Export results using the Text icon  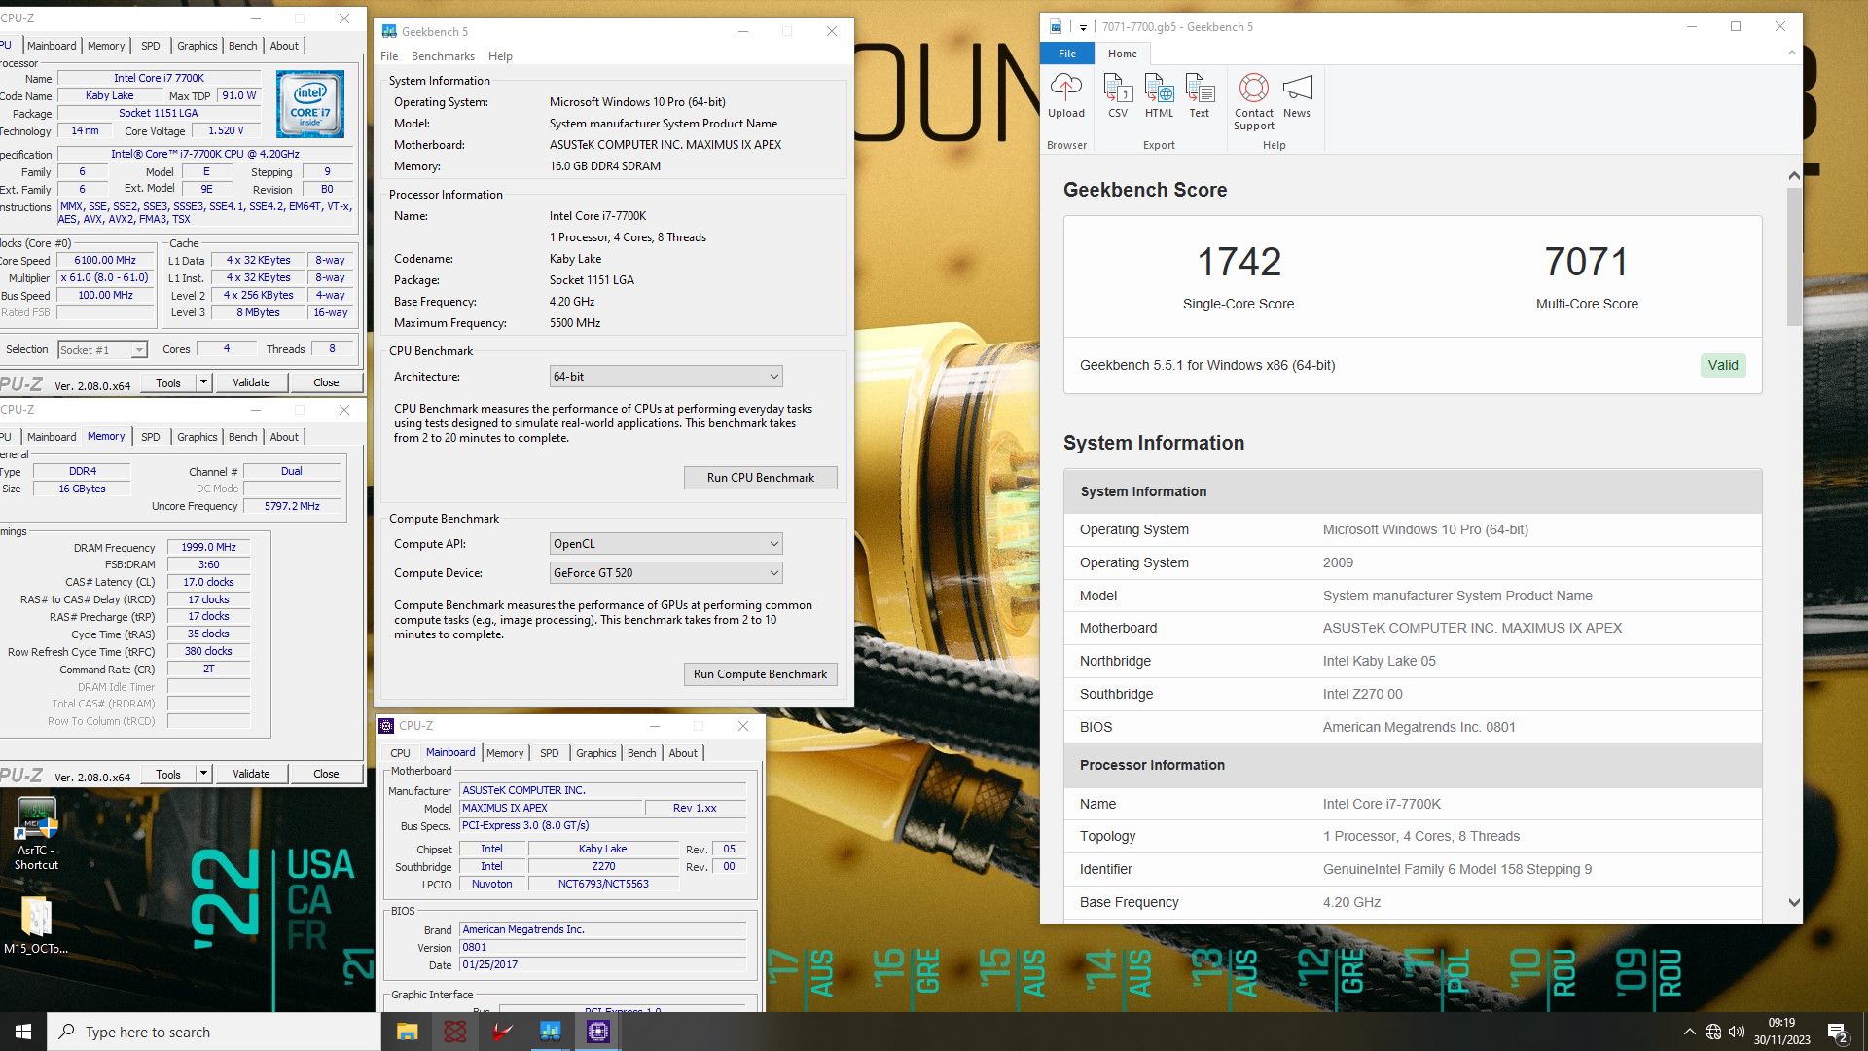[x=1200, y=96]
